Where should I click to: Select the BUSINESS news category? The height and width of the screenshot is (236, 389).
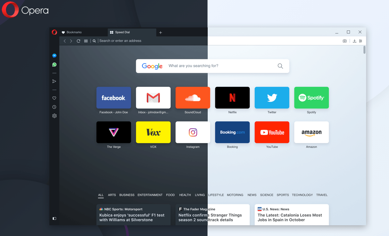pos(127,195)
